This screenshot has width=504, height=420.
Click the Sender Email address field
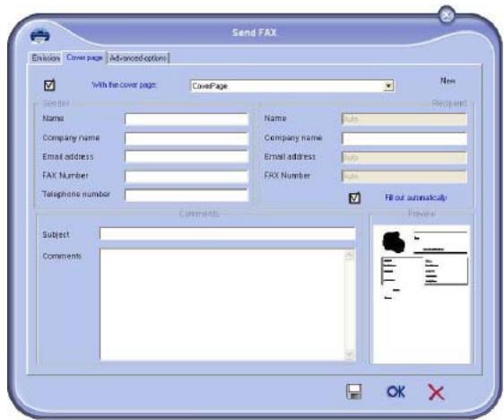187,157
